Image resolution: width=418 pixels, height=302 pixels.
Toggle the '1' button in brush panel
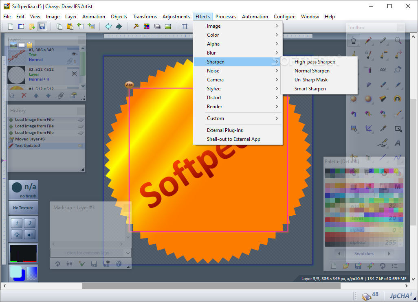coord(17,223)
